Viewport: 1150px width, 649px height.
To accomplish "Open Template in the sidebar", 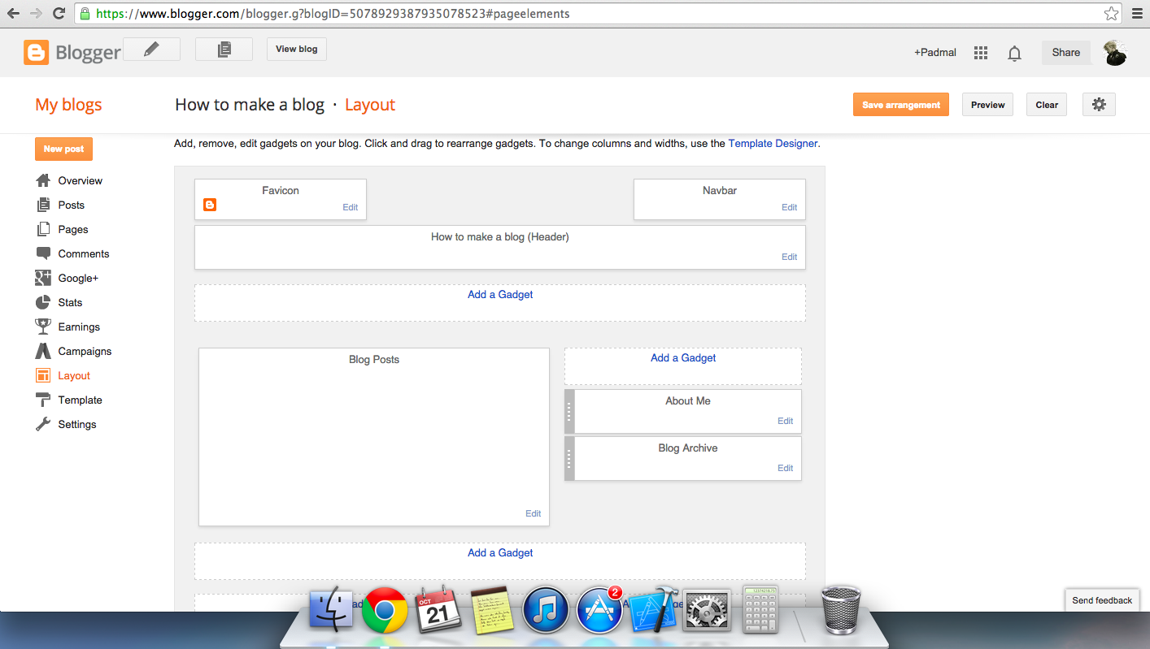I will point(69,400).
